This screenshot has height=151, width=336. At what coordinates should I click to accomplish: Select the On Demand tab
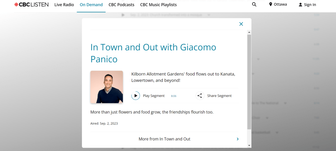[91, 5]
